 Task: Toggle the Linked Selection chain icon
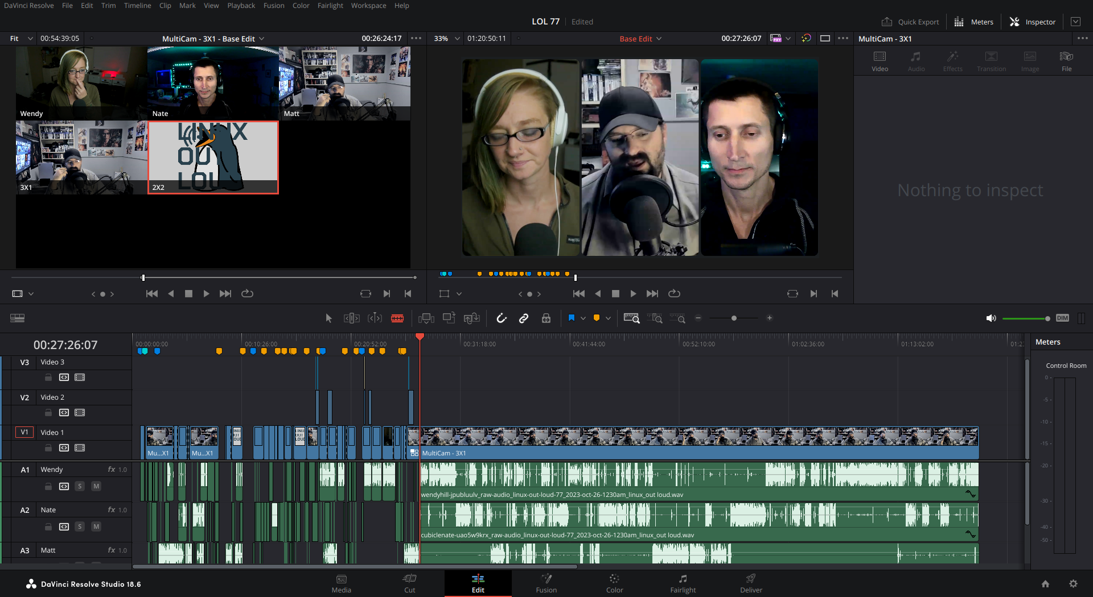(x=524, y=318)
